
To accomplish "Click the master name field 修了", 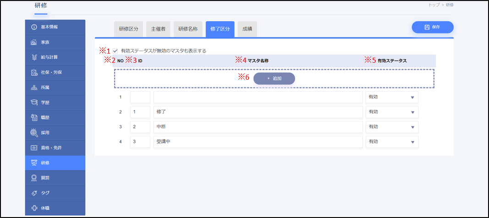I will [258, 112].
